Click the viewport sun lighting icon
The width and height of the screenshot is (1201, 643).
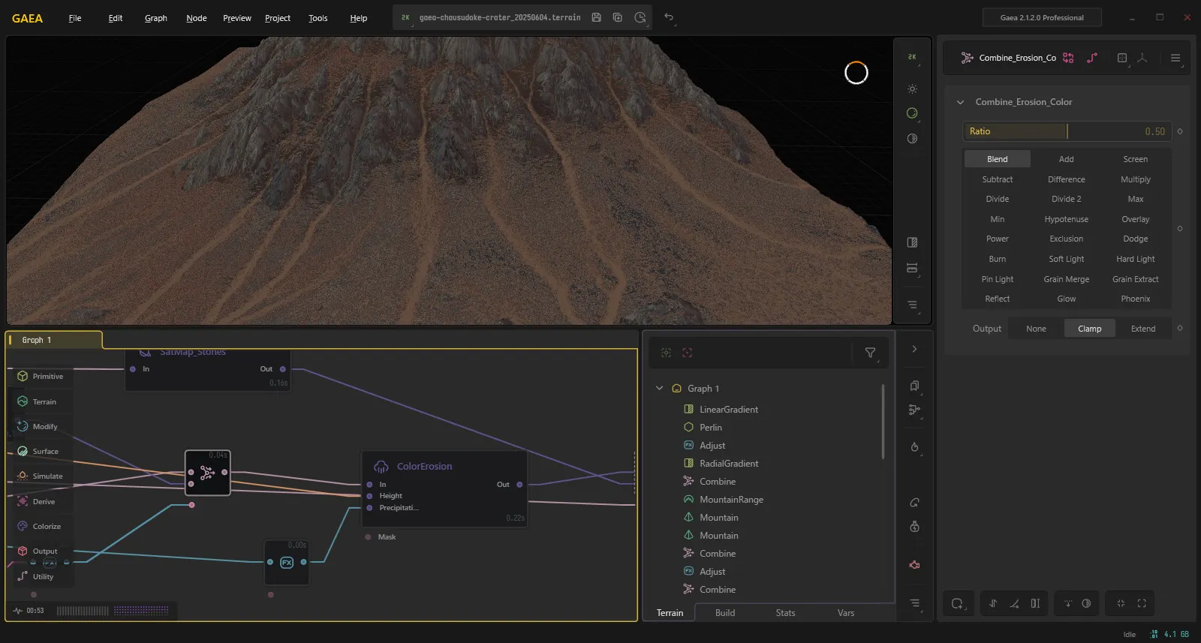pos(912,89)
